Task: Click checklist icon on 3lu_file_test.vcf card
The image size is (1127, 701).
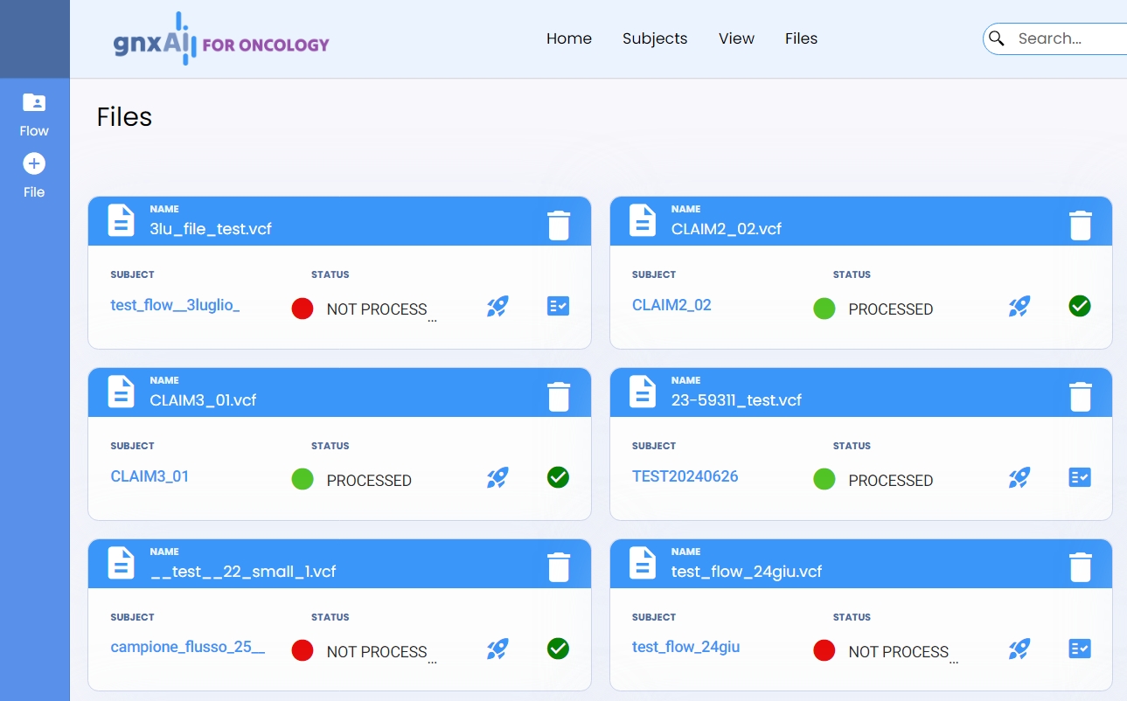Action: 558,306
